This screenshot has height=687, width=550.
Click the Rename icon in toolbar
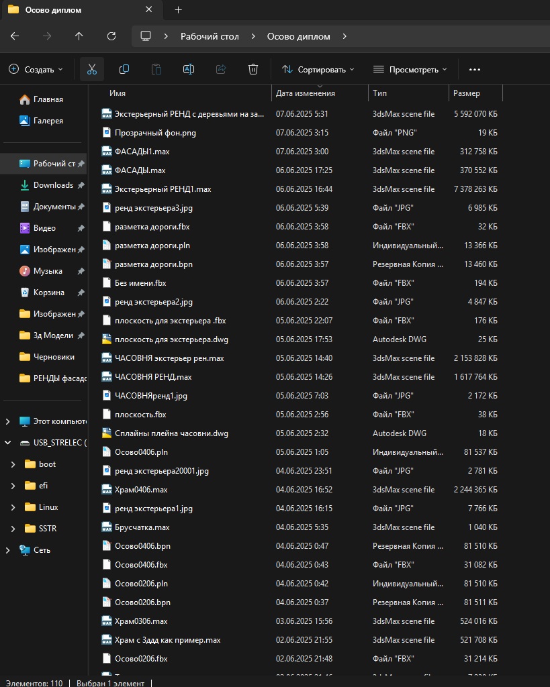pos(189,69)
